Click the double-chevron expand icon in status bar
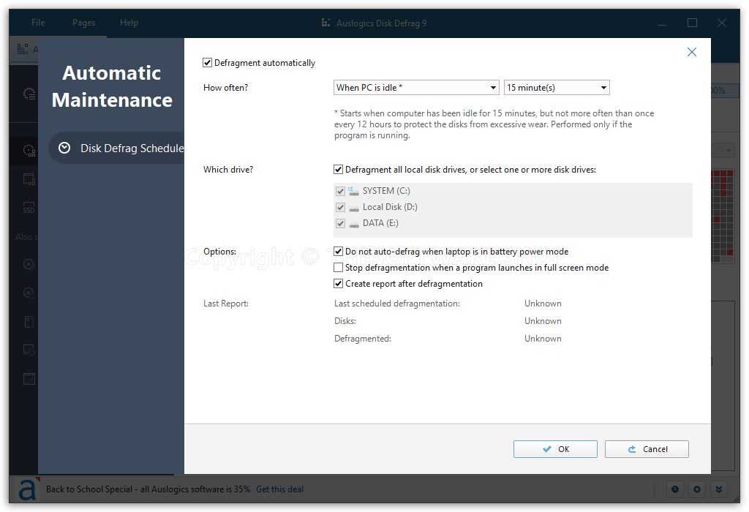Image resolution: width=749 pixels, height=512 pixels. 719,489
